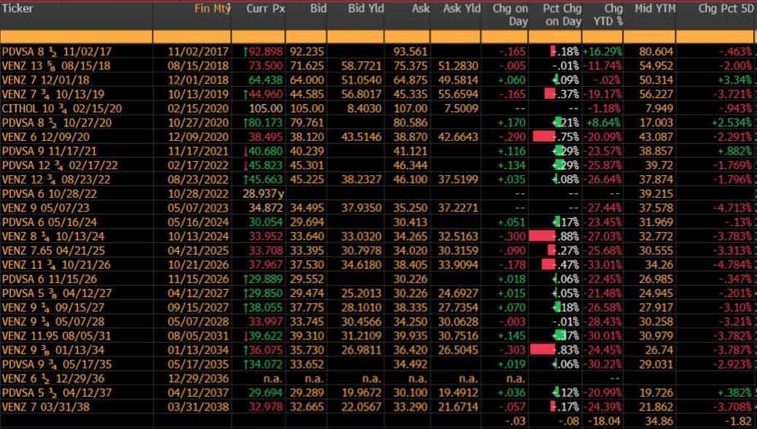Click the 39.935 ask price cell

410,336
